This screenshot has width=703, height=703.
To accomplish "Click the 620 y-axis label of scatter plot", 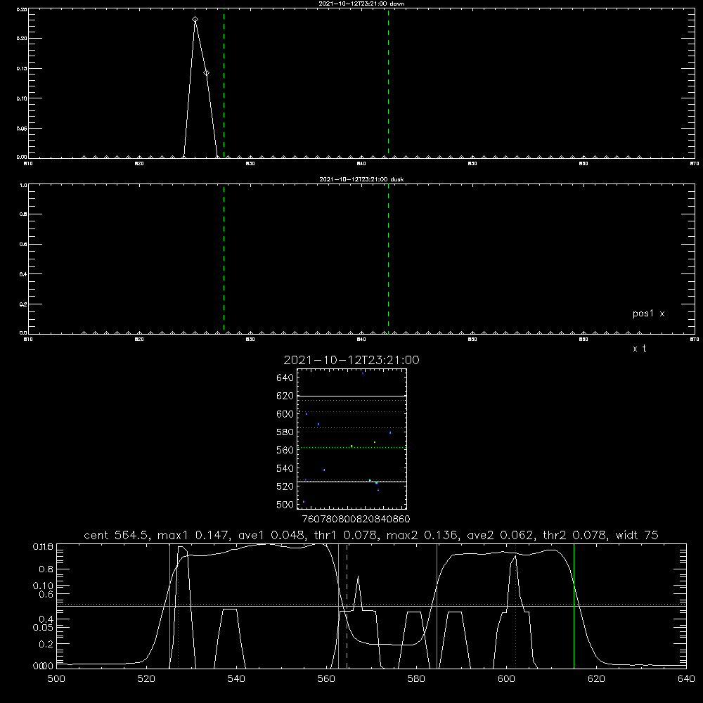I will (x=285, y=396).
